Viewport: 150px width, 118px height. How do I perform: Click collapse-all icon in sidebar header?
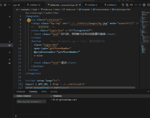tap(5, 5)
